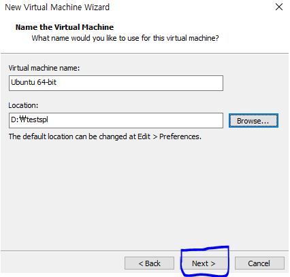Click the 'What name would you like' subtitle

click(x=125, y=38)
